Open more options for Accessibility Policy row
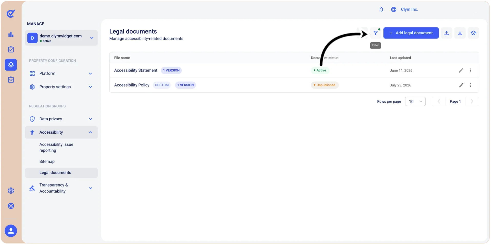This screenshot has height=245, width=491. pos(471,85)
